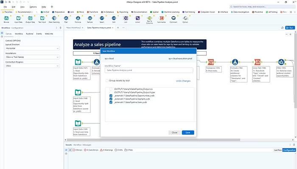Select the Sample tool icon
The width and height of the screenshot is (297, 169).
[x=90, y=18]
